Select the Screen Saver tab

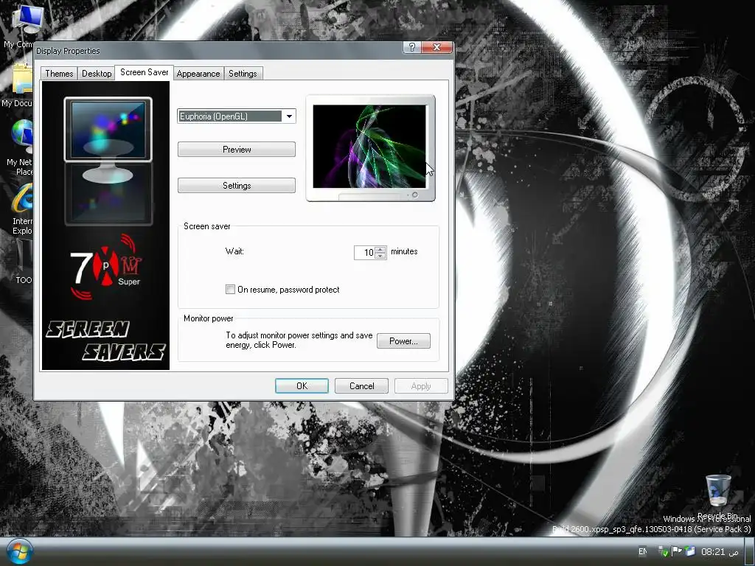(x=144, y=72)
